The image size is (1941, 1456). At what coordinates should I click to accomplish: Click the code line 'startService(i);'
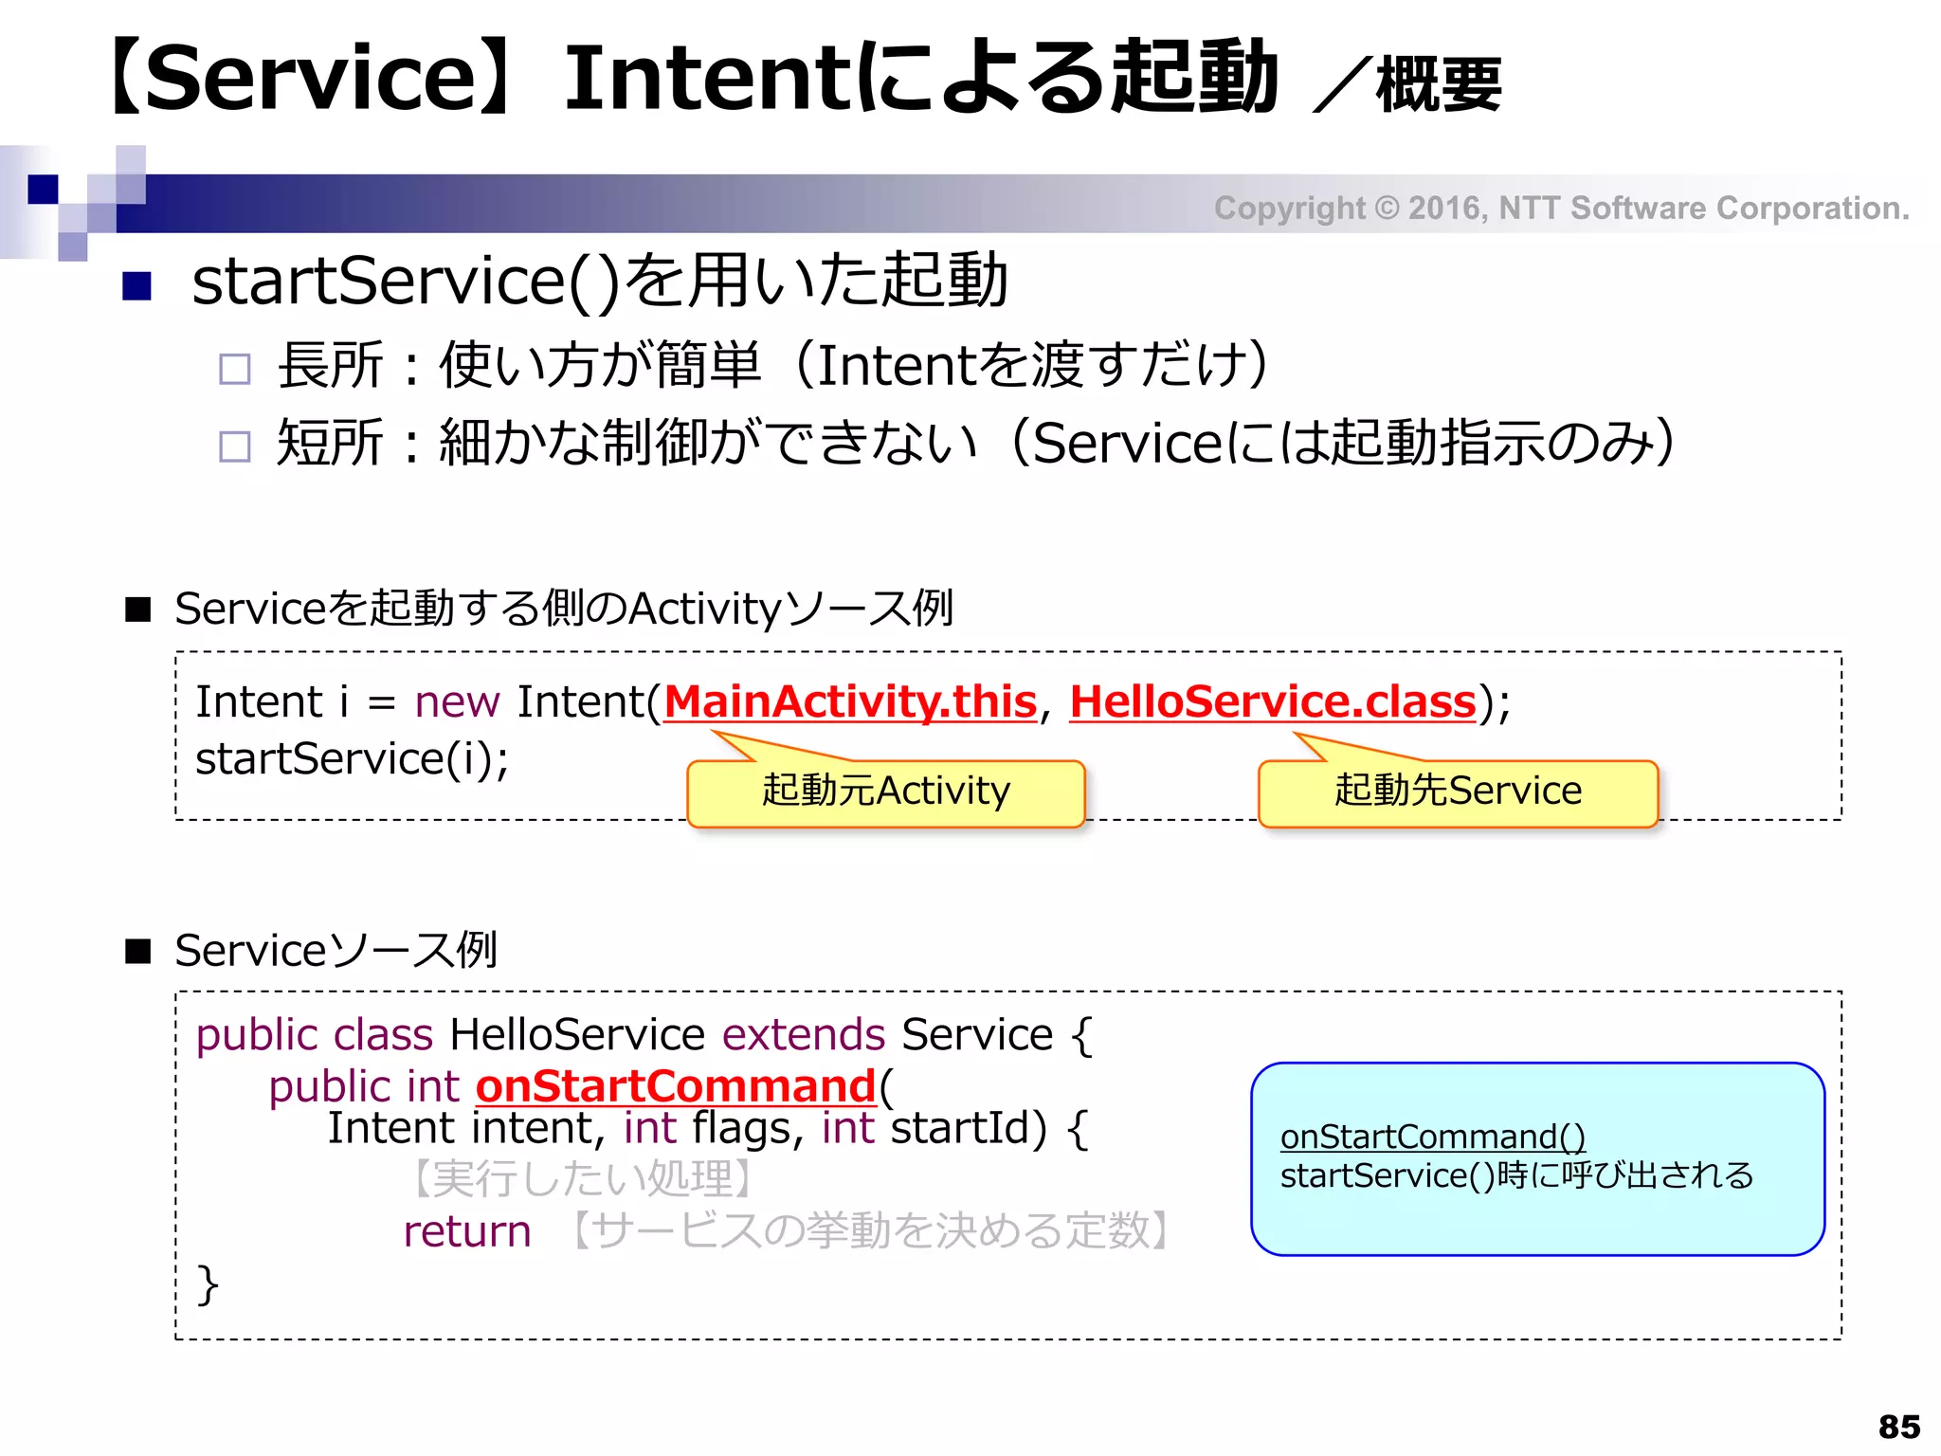click(x=352, y=758)
